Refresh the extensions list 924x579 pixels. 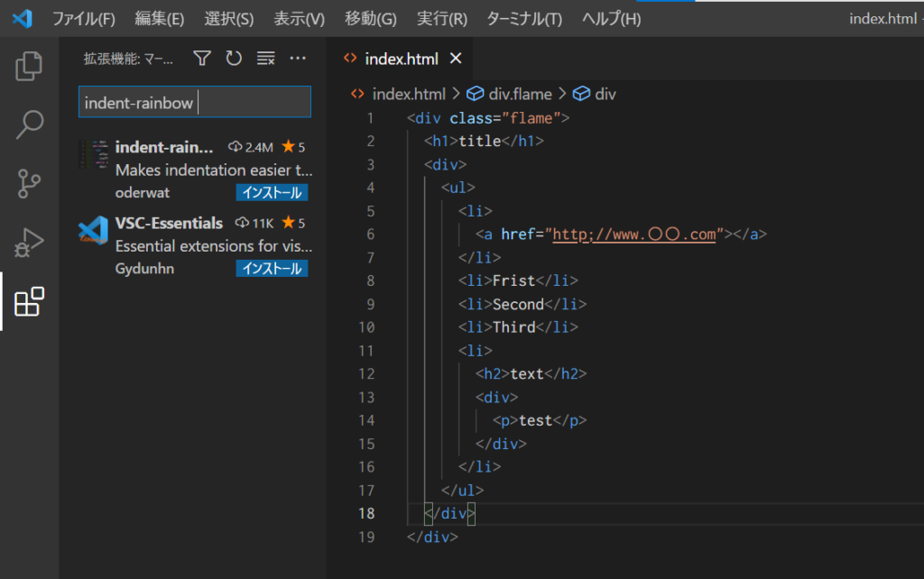click(234, 57)
